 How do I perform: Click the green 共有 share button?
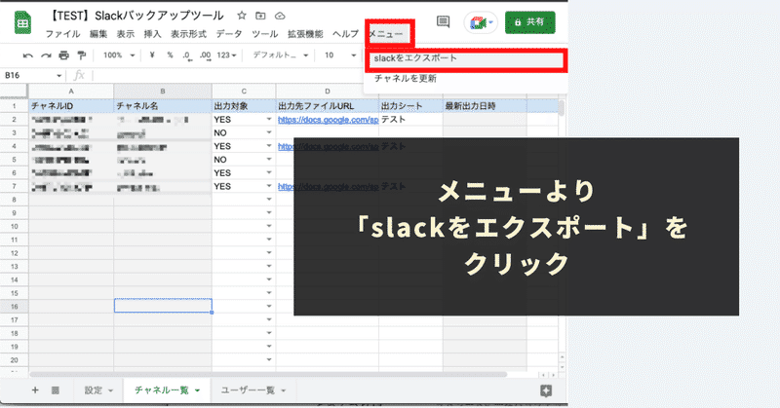coord(529,22)
